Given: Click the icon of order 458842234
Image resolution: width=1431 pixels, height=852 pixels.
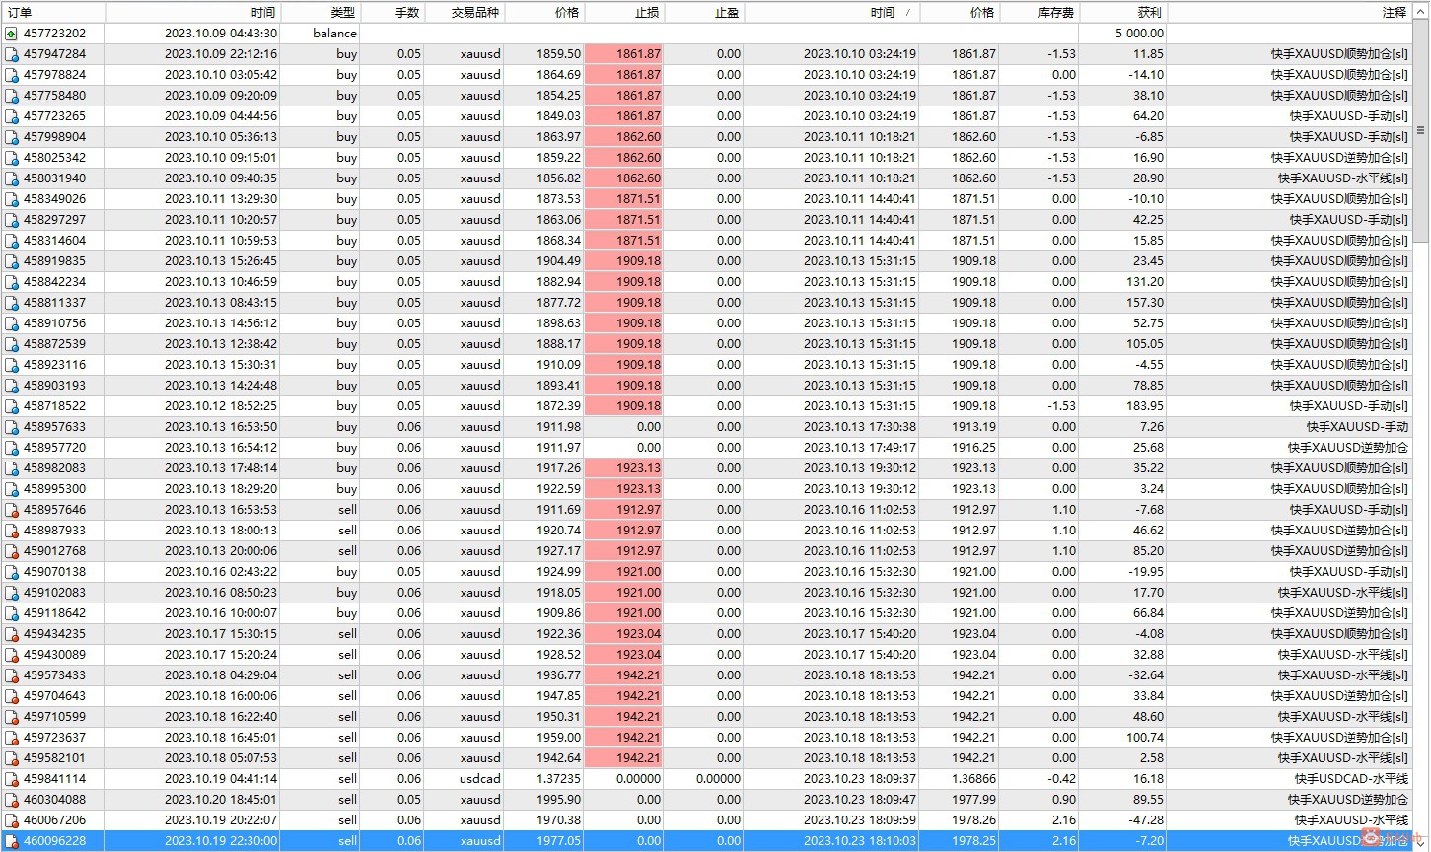Looking at the screenshot, I should point(12,282).
